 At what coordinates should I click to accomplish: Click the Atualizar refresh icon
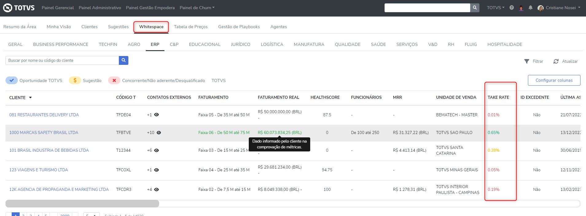(x=556, y=61)
